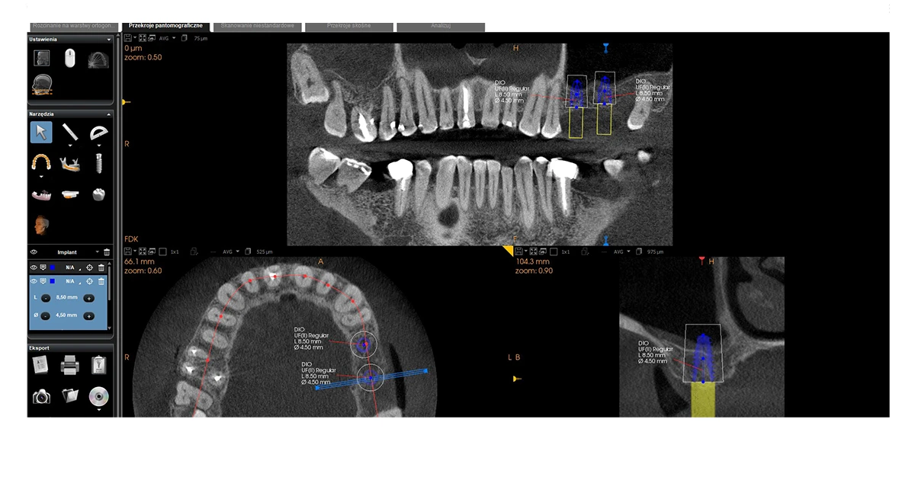Toggle visibility of all implants eye icon

click(x=34, y=252)
